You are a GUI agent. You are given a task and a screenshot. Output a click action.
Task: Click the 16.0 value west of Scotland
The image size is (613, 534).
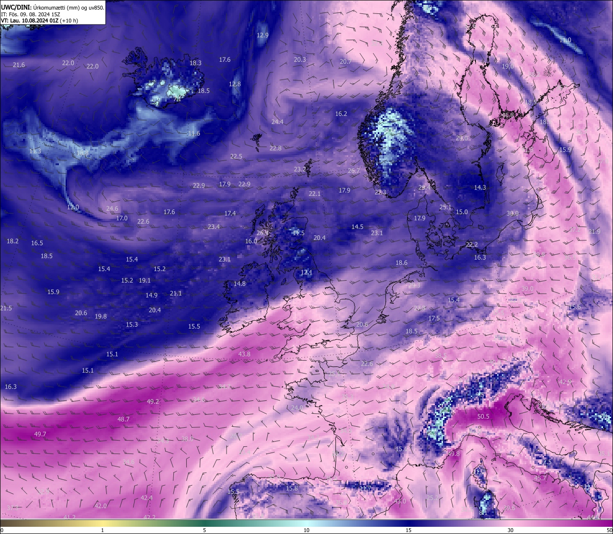[251, 241]
